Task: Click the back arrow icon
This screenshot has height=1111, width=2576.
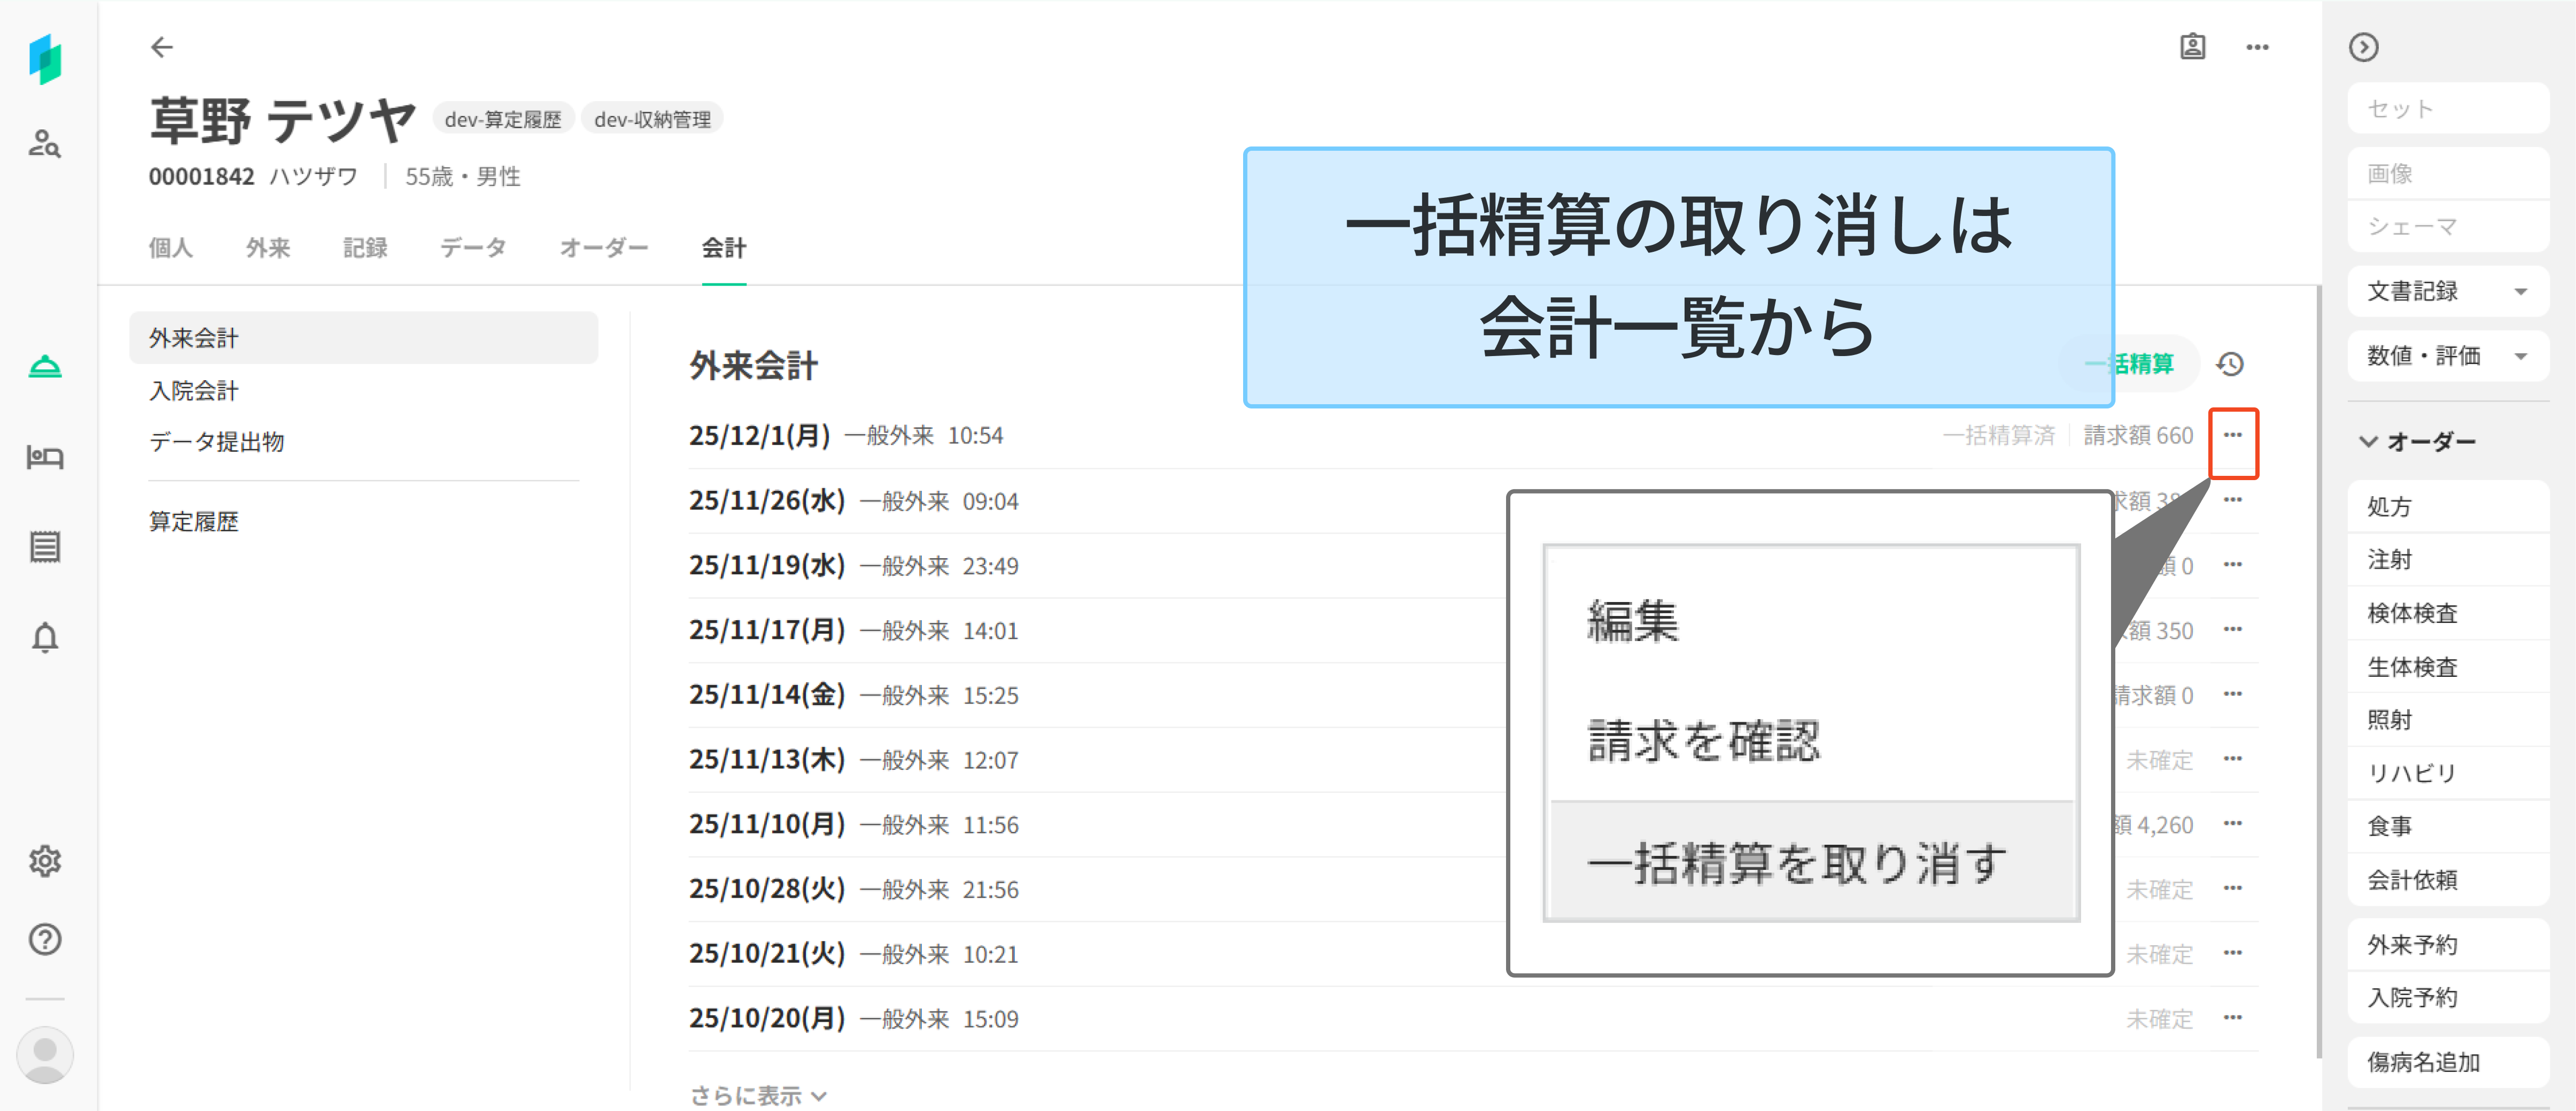Action: [x=161, y=47]
